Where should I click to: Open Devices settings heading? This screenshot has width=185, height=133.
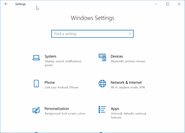tap(117, 56)
